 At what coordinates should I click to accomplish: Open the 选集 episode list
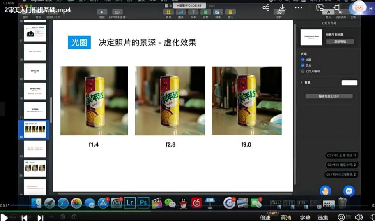tap(323, 218)
